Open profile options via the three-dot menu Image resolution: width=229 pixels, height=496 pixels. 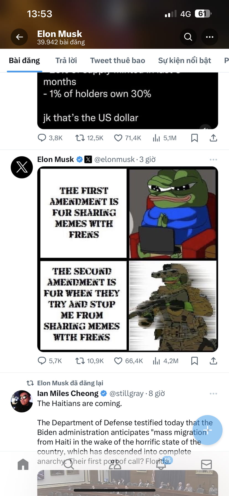209,37
